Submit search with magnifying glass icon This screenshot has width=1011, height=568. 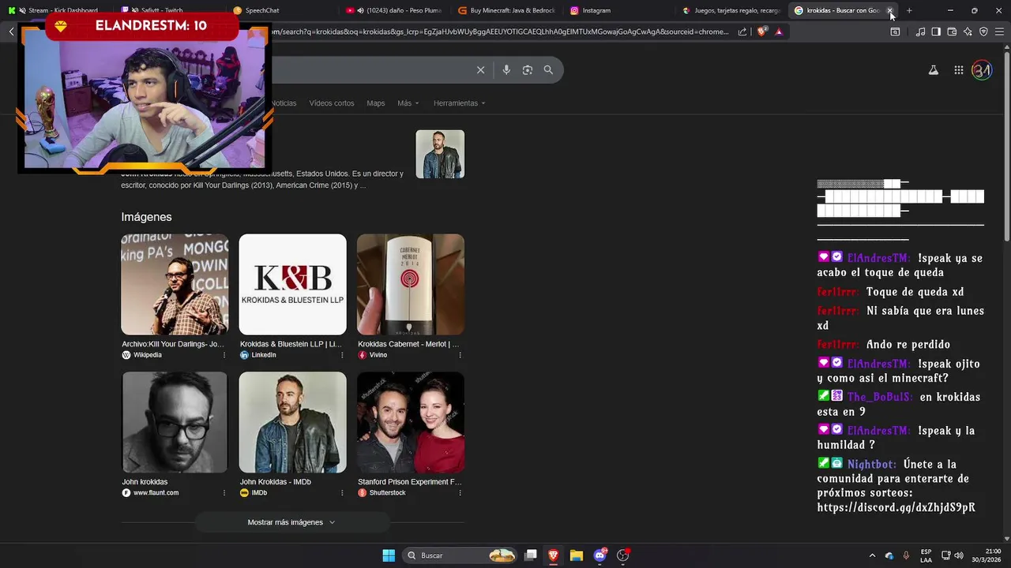[x=548, y=70]
